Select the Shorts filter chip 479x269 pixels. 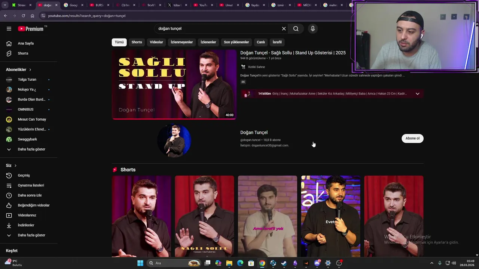click(137, 42)
